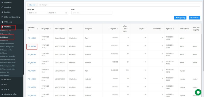This screenshot has height=97, width=204.
Task: Click the Đơn hàng icon in the sidebar
Action: 2,7
